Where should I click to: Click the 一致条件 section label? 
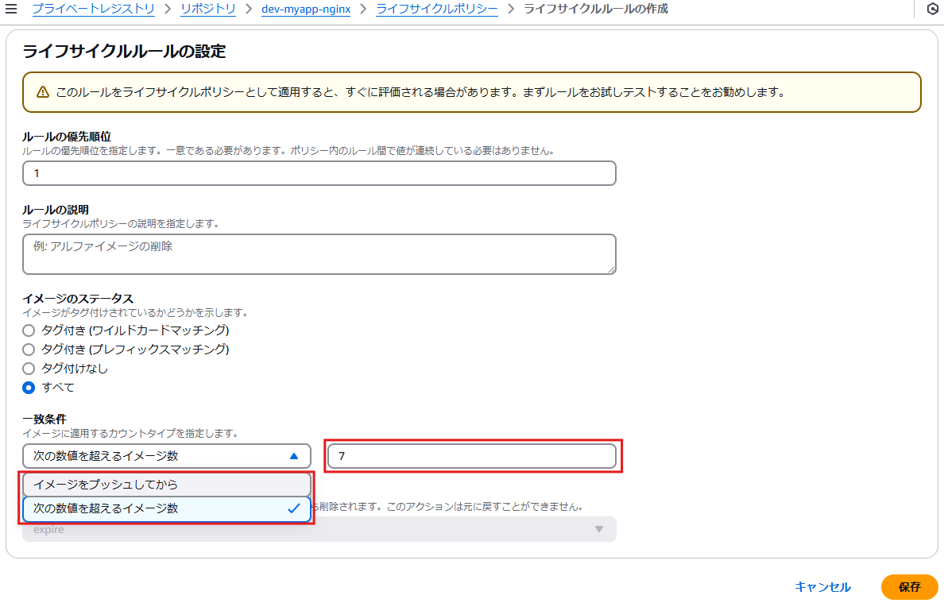point(44,419)
